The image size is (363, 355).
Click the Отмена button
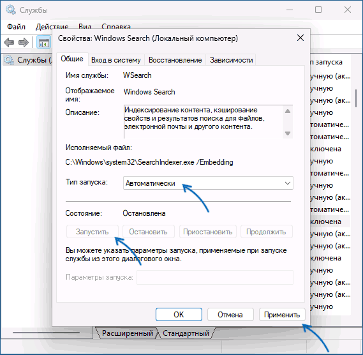point(230,314)
